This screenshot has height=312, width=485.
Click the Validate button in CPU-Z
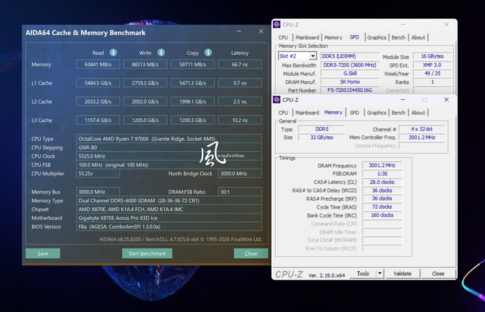(402, 273)
